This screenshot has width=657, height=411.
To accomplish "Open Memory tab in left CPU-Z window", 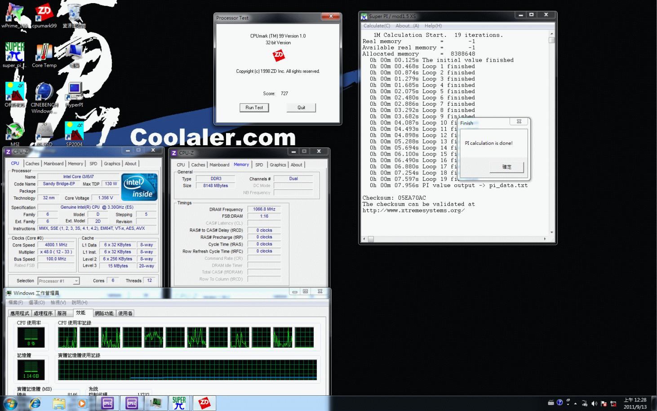I will point(75,164).
